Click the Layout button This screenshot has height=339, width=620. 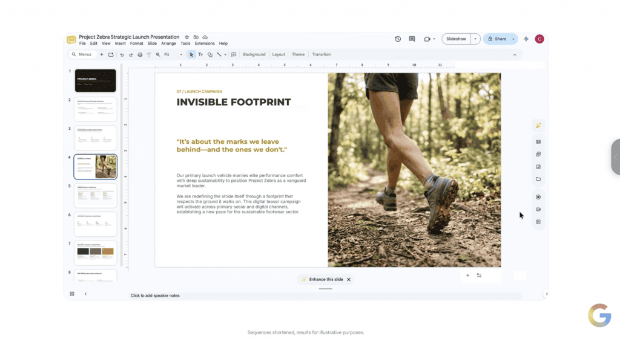point(279,54)
